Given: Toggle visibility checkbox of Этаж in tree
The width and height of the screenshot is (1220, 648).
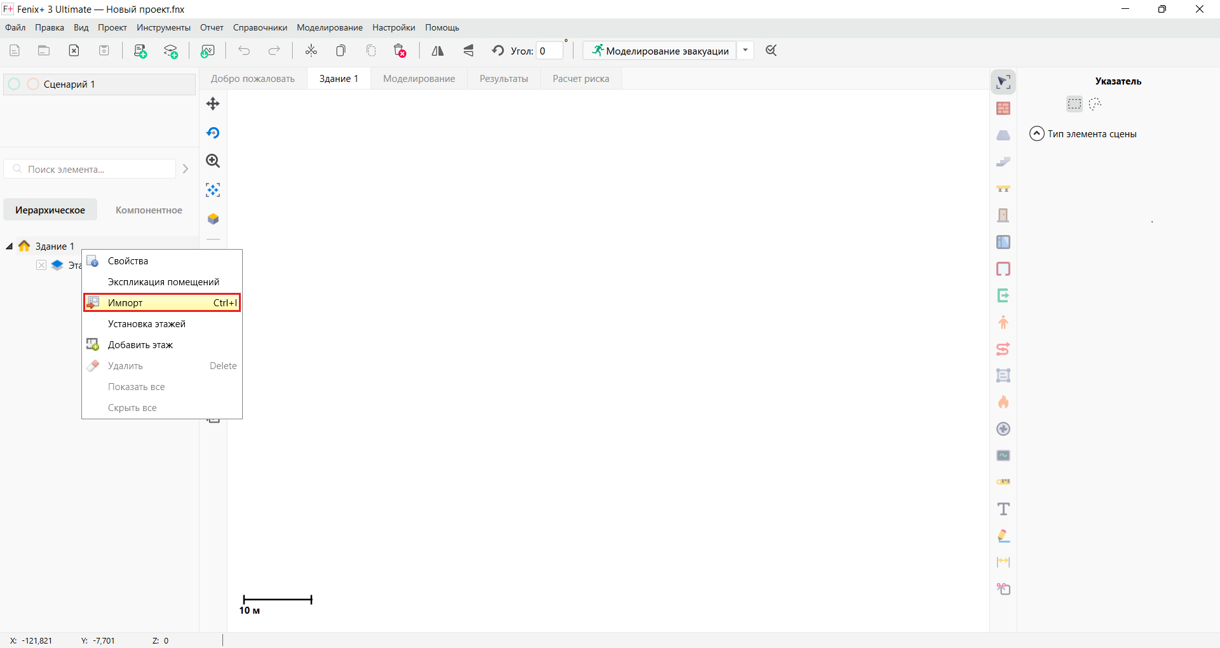Looking at the screenshot, I should [x=41, y=265].
